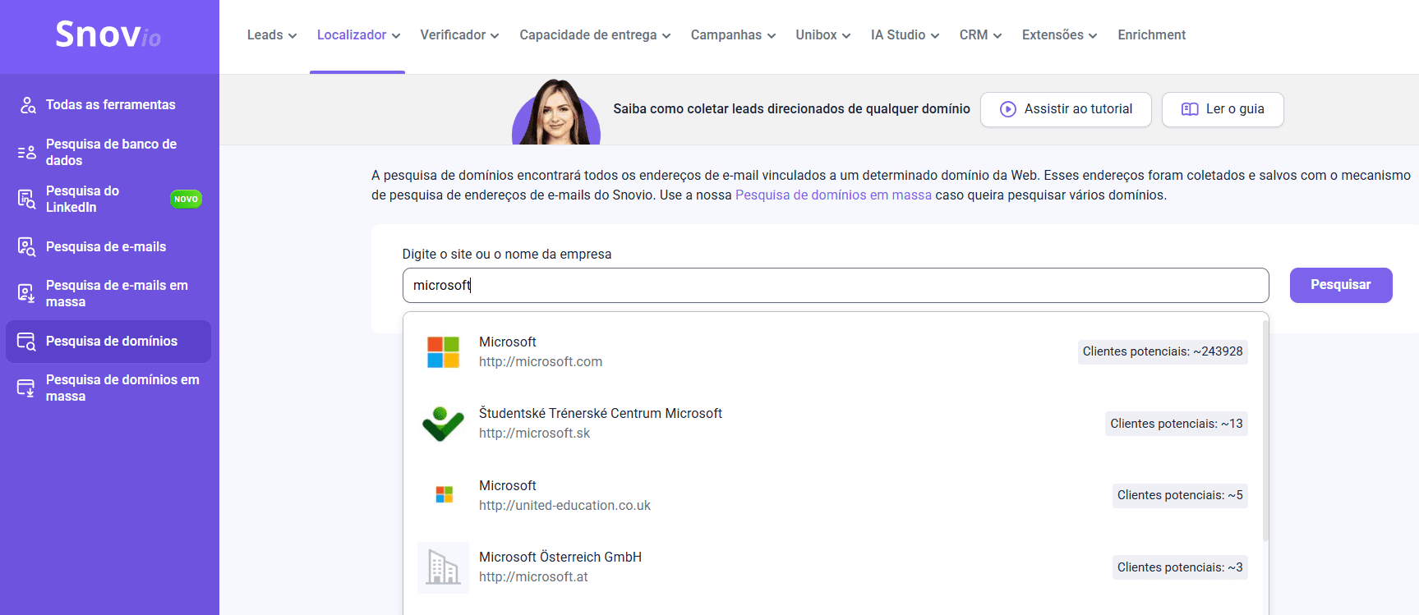Click the building placeholder icon for microsoft.at
1419x615 pixels.
[443, 567]
